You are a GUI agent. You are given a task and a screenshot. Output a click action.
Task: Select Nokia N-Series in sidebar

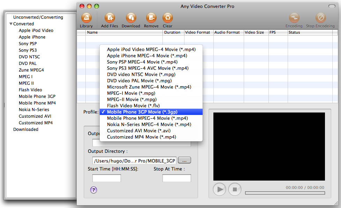(34, 110)
